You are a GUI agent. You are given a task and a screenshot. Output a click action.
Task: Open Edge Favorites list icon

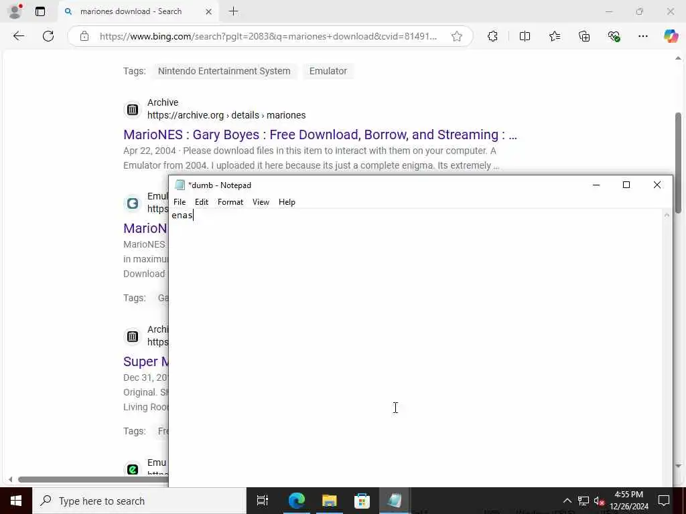555,36
